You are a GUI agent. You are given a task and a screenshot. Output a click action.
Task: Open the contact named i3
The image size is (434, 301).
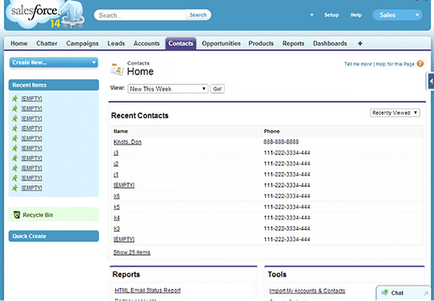coord(116,153)
